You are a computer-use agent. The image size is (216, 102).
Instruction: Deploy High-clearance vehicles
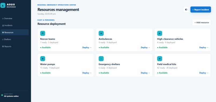[204, 48]
